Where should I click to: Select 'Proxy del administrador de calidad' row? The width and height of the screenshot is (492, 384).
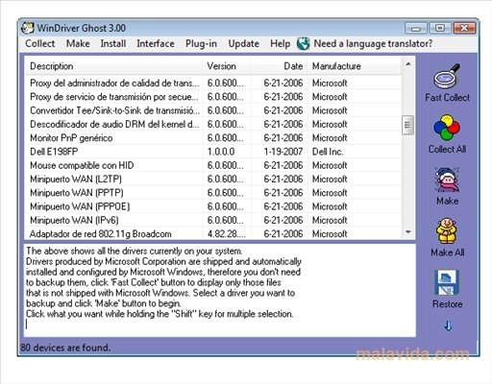213,84
